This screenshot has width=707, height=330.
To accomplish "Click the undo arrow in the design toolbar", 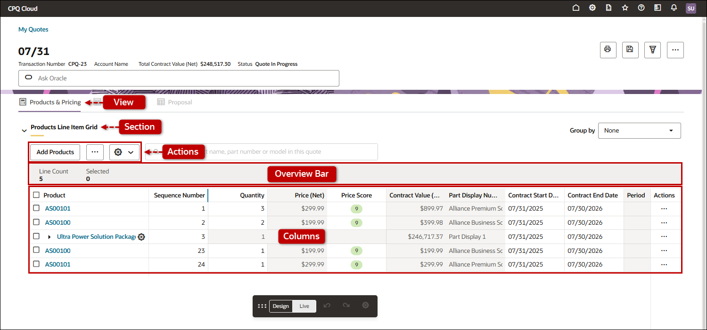I will point(327,306).
